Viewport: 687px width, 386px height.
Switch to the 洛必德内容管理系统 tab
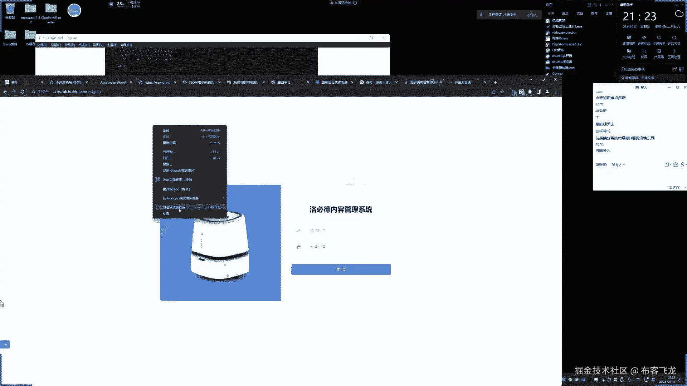(422, 82)
